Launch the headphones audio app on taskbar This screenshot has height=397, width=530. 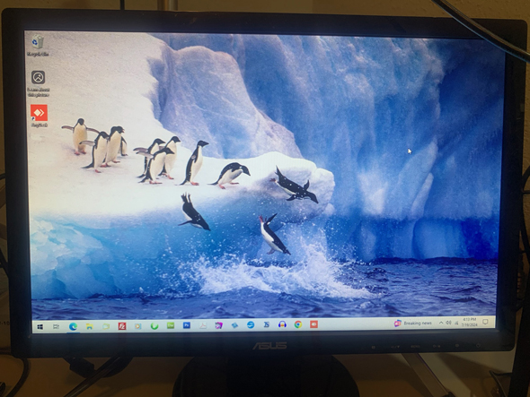pyautogui.click(x=282, y=324)
